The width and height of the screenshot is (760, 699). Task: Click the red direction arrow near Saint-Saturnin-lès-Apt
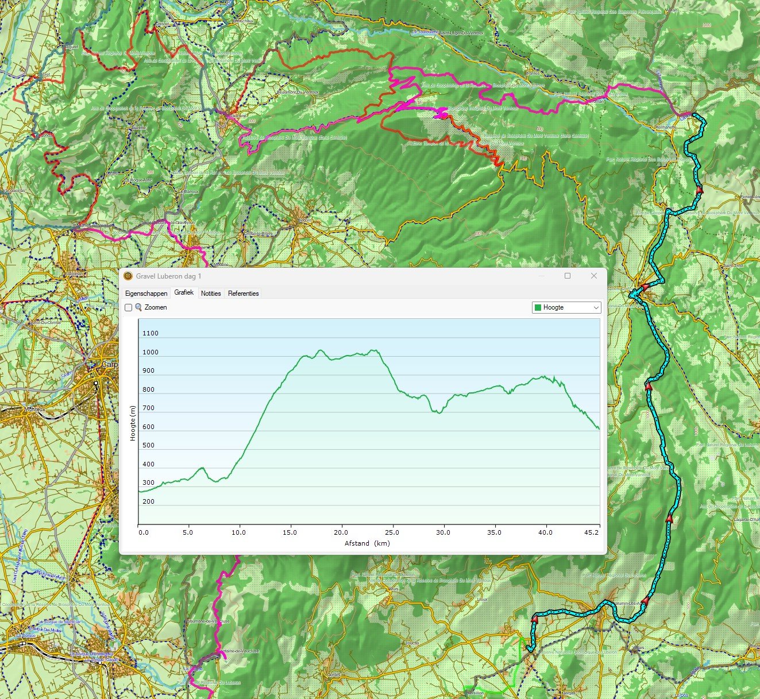(645, 601)
